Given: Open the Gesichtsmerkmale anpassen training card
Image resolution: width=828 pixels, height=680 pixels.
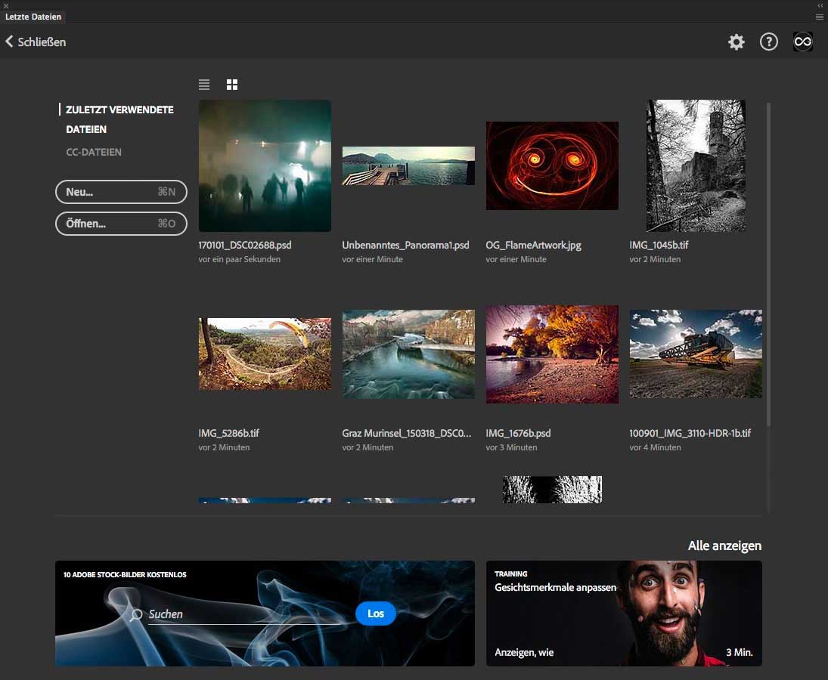Looking at the screenshot, I should coord(624,614).
